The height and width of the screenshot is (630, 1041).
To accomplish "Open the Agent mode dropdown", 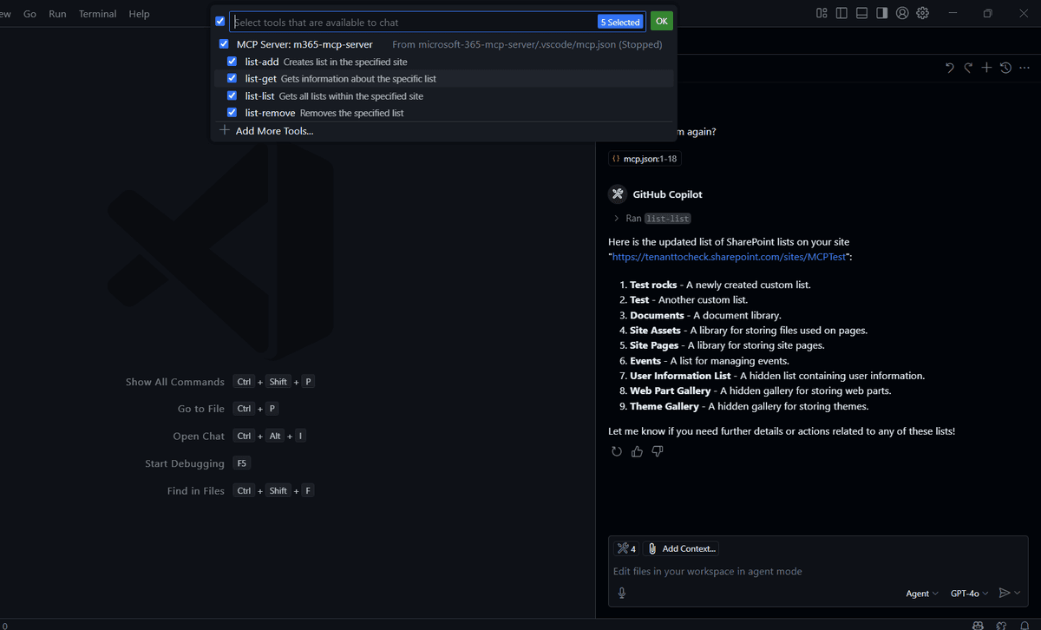I will coord(922,594).
